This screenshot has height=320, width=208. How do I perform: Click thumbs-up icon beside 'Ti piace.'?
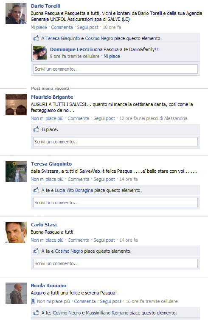tap(36, 129)
